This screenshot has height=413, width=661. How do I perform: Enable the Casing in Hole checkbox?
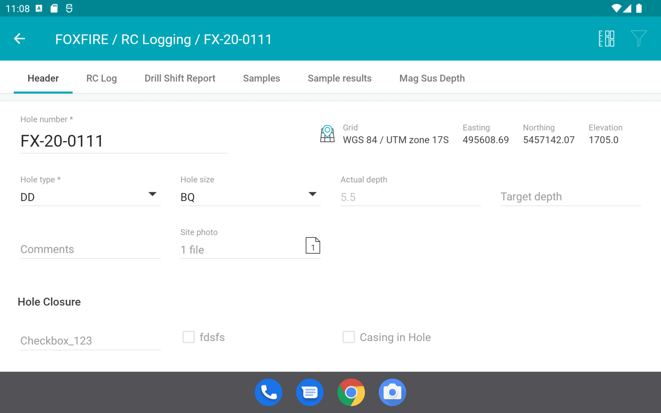tap(349, 337)
